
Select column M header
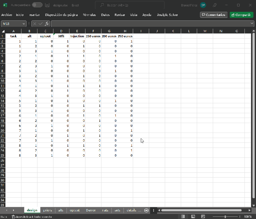coord(205,31)
